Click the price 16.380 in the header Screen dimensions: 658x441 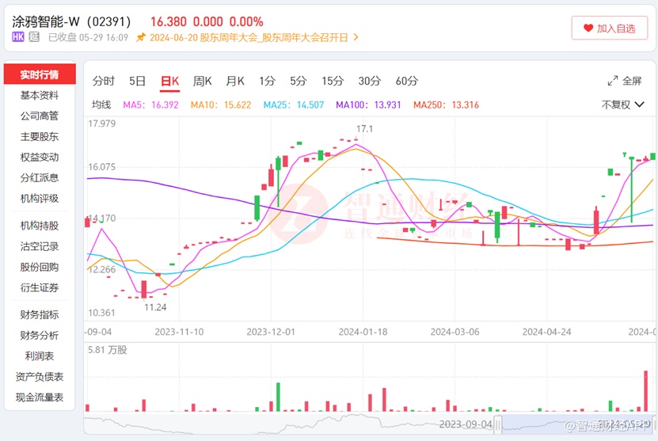169,22
